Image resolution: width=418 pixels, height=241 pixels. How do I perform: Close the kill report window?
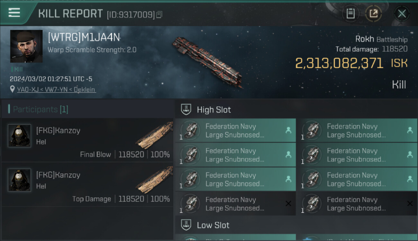pos(402,13)
